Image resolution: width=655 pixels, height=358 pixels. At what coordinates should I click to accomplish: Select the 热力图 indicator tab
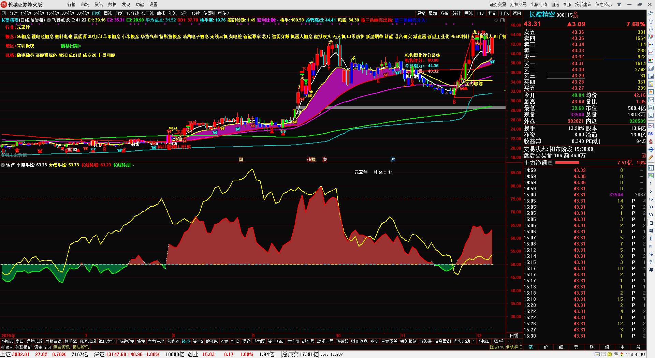[x=259, y=341]
